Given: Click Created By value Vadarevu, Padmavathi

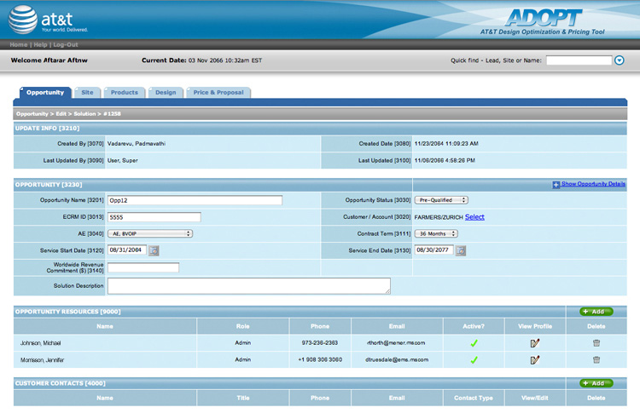Looking at the screenshot, I should pyautogui.click(x=137, y=144).
